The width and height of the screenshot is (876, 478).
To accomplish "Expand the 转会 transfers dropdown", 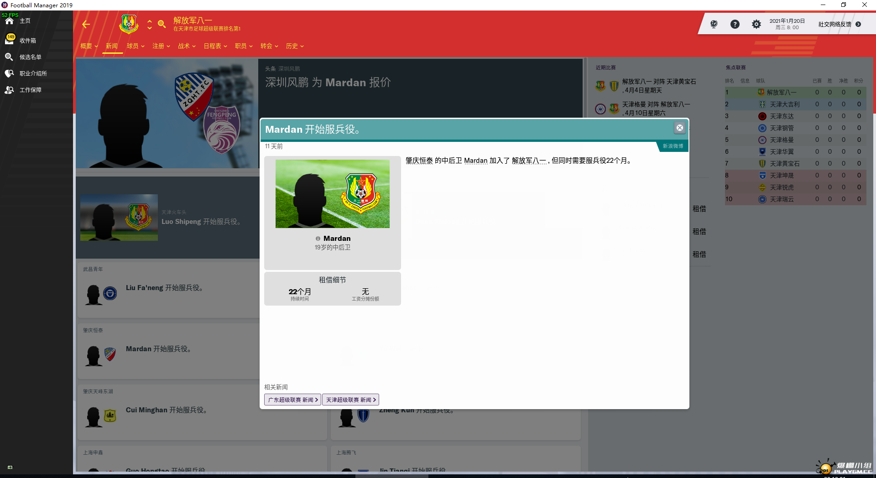I will pyautogui.click(x=269, y=46).
